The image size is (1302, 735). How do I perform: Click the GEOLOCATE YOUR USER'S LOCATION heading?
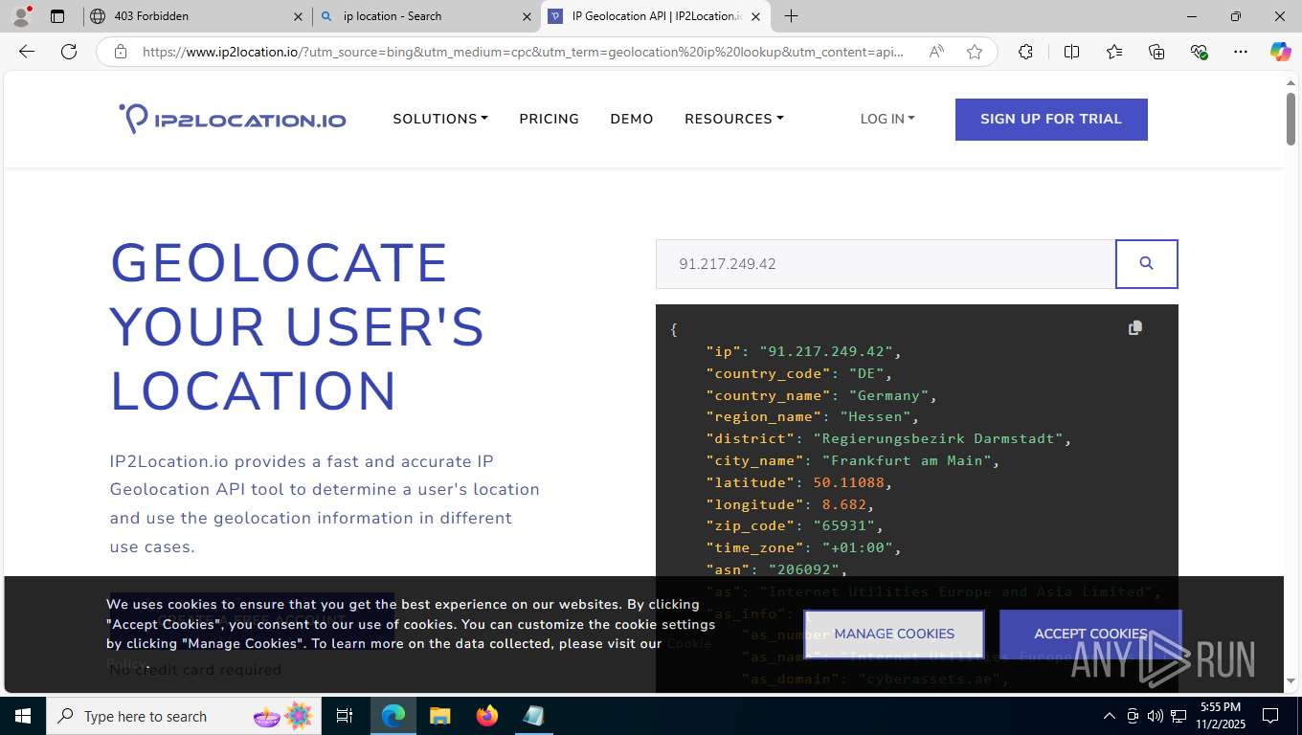click(x=298, y=327)
